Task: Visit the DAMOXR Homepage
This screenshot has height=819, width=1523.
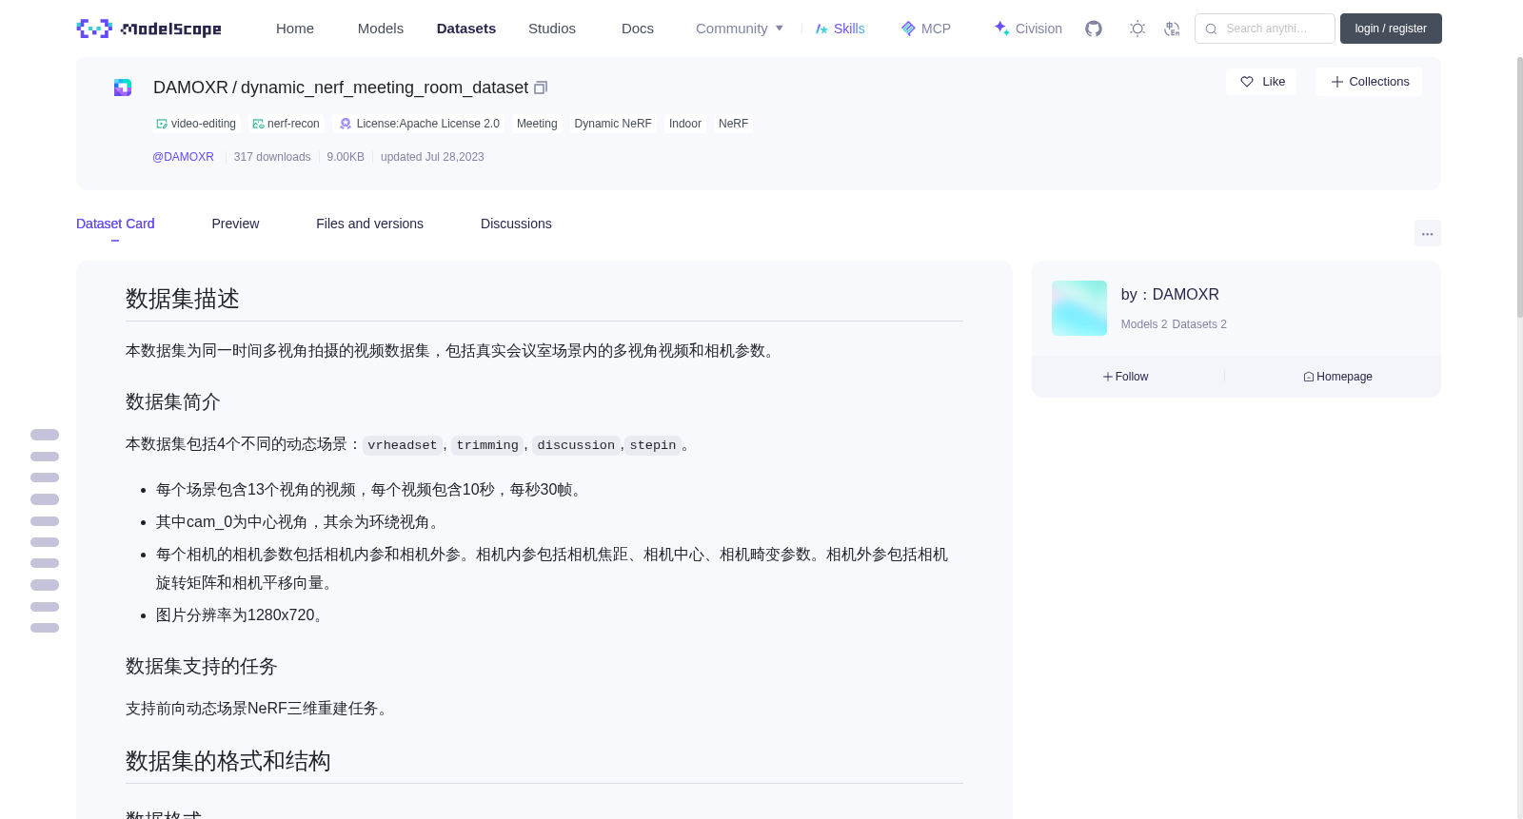Action: point(1337,377)
